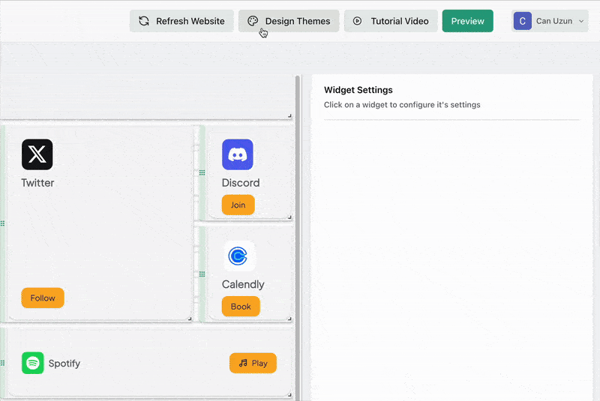Select the Twitter X logo icon
Viewport: 600px width, 401px height.
tap(37, 154)
